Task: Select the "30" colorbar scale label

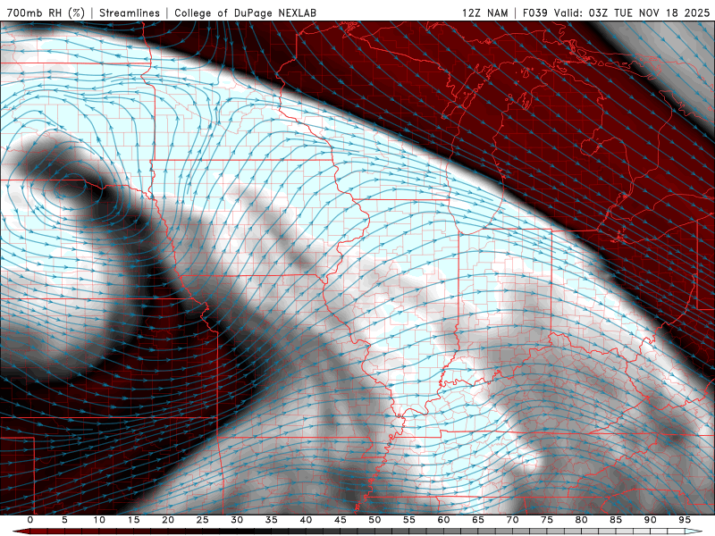Action: click(237, 520)
